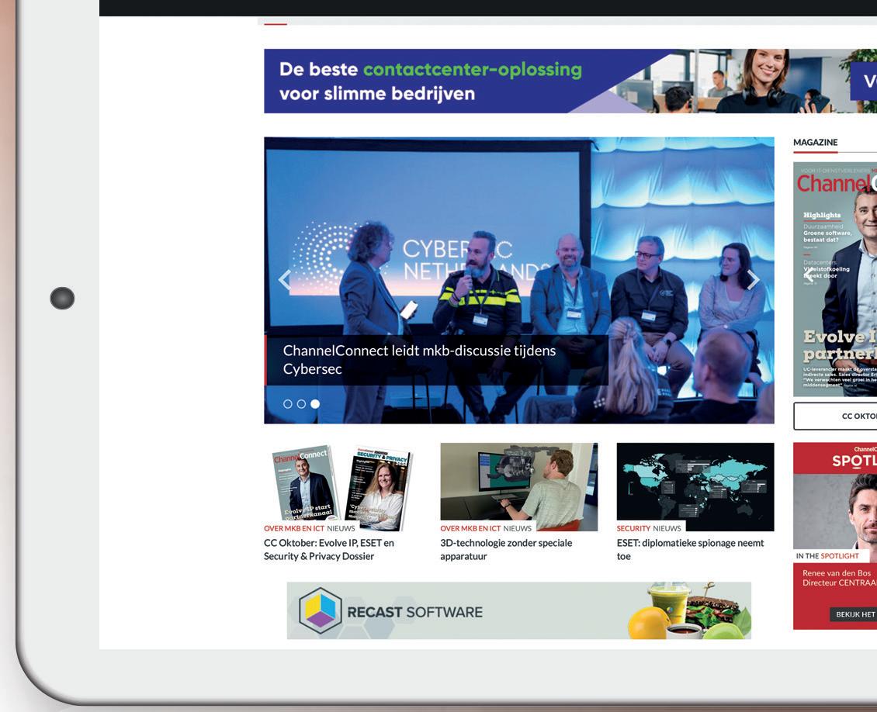This screenshot has height=712, width=877.
Task: Click the partial button on contactcenter banner
Action: (x=864, y=81)
